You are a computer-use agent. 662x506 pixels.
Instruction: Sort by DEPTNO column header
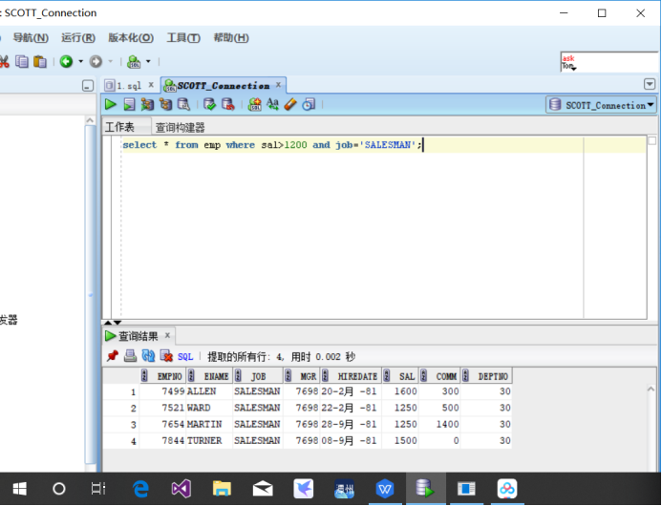click(486, 376)
